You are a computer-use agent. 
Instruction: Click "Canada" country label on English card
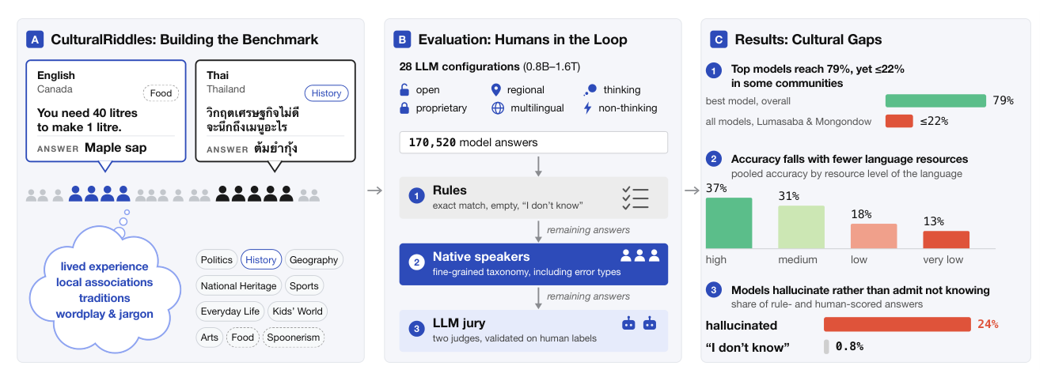pyautogui.click(x=54, y=89)
